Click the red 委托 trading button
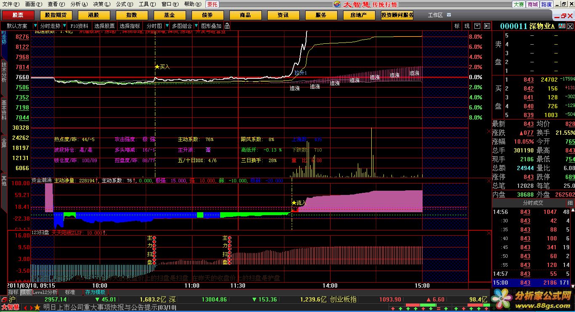Image resolution: width=575 pixels, height=312 pixels. tap(213, 4)
